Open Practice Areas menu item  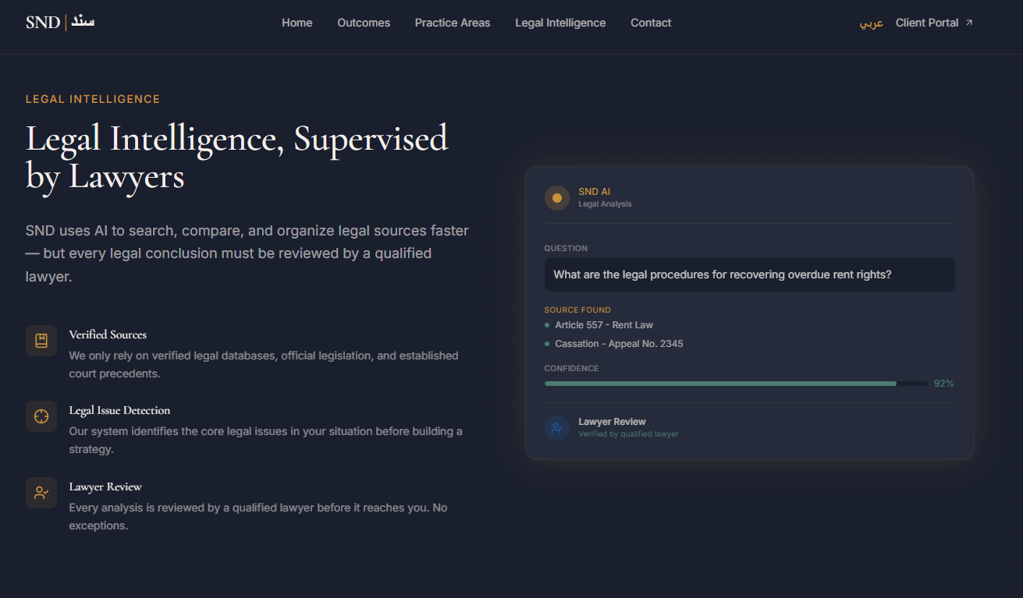point(453,23)
